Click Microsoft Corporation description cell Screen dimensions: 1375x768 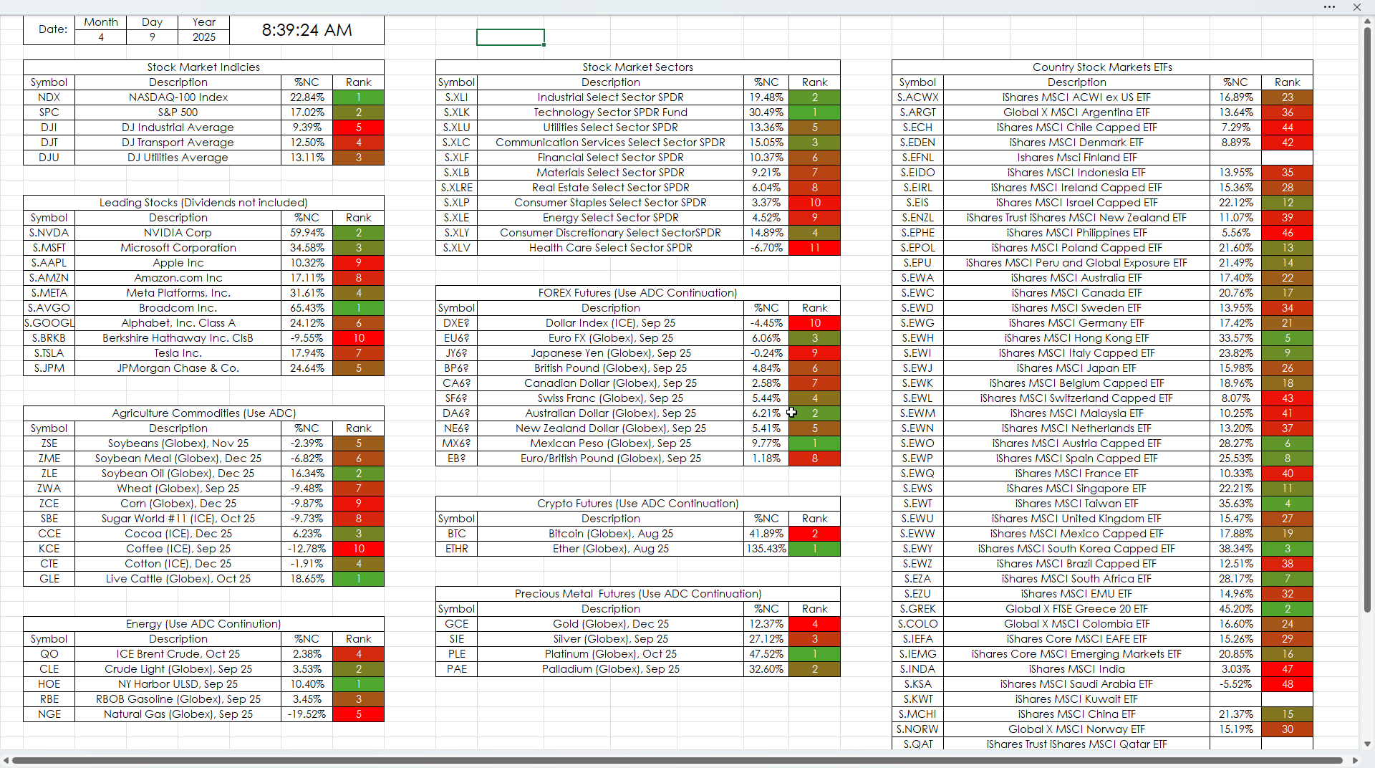click(x=178, y=248)
